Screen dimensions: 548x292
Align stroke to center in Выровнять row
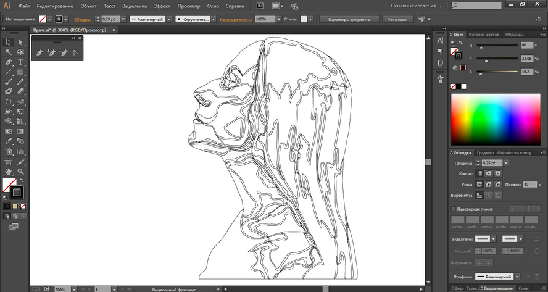[479, 196]
